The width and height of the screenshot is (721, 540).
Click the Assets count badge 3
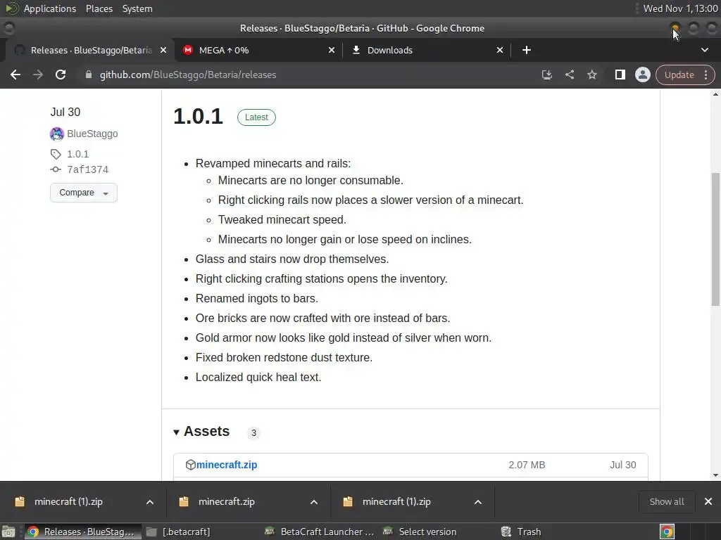pos(253,432)
